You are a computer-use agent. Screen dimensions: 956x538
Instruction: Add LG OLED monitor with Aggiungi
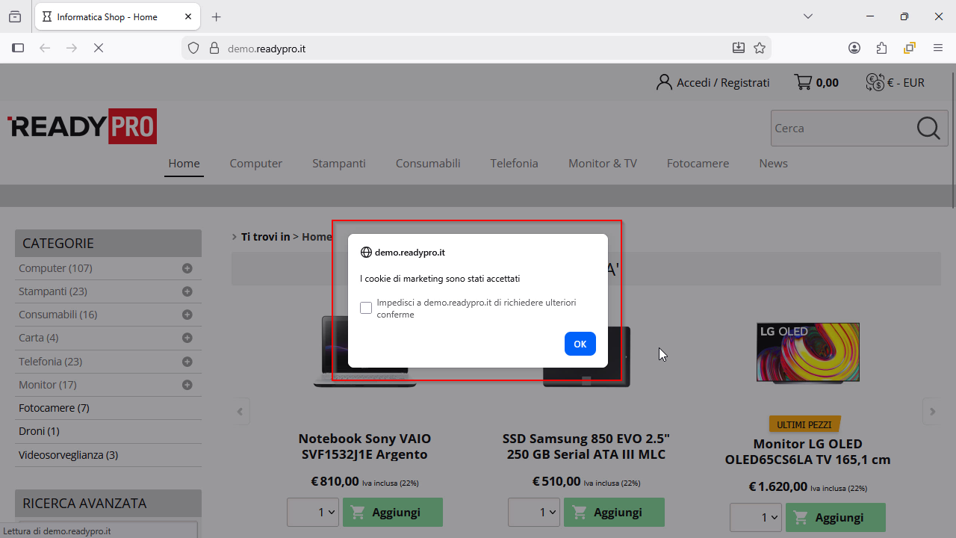(835, 517)
